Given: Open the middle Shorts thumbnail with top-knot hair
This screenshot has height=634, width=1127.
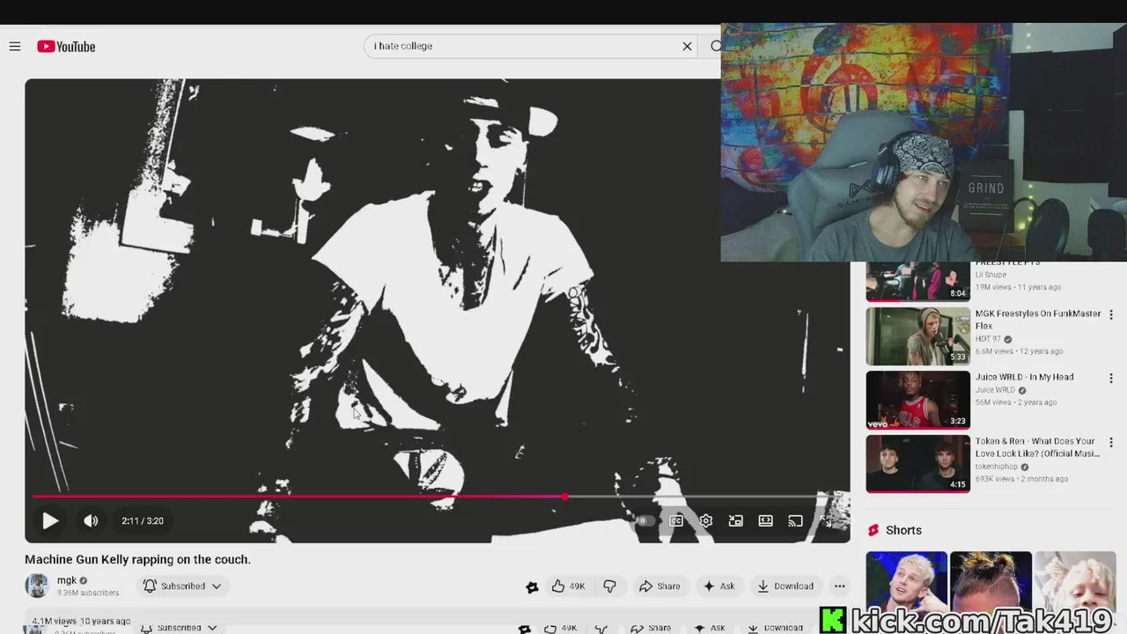Looking at the screenshot, I should (991, 581).
